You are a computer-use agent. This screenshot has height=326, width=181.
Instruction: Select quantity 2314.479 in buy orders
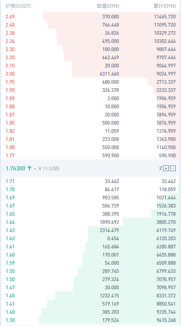(x=111, y=230)
